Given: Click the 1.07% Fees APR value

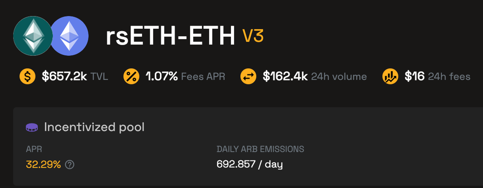Looking at the screenshot, I should click(x=162, y=77).
